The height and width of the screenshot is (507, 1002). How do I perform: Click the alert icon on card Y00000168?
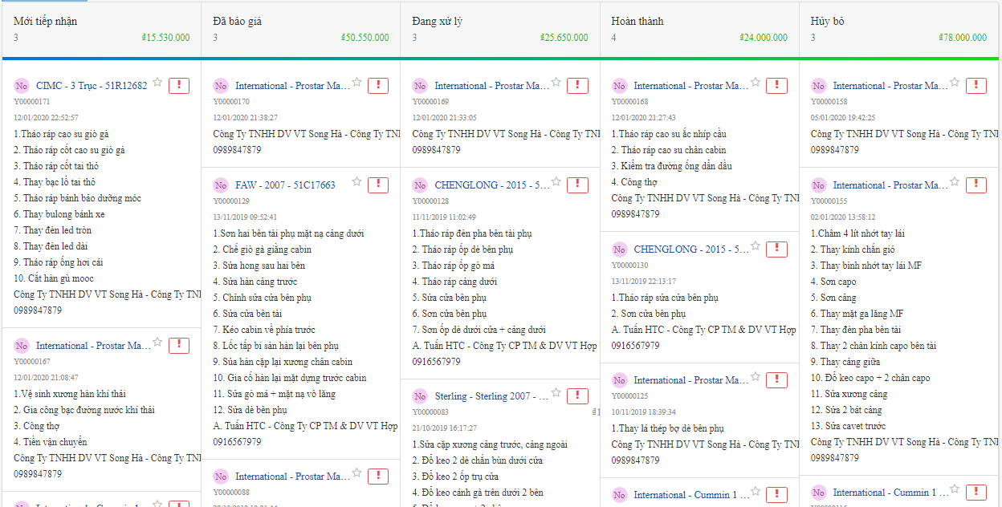click(x=776, y=86)
